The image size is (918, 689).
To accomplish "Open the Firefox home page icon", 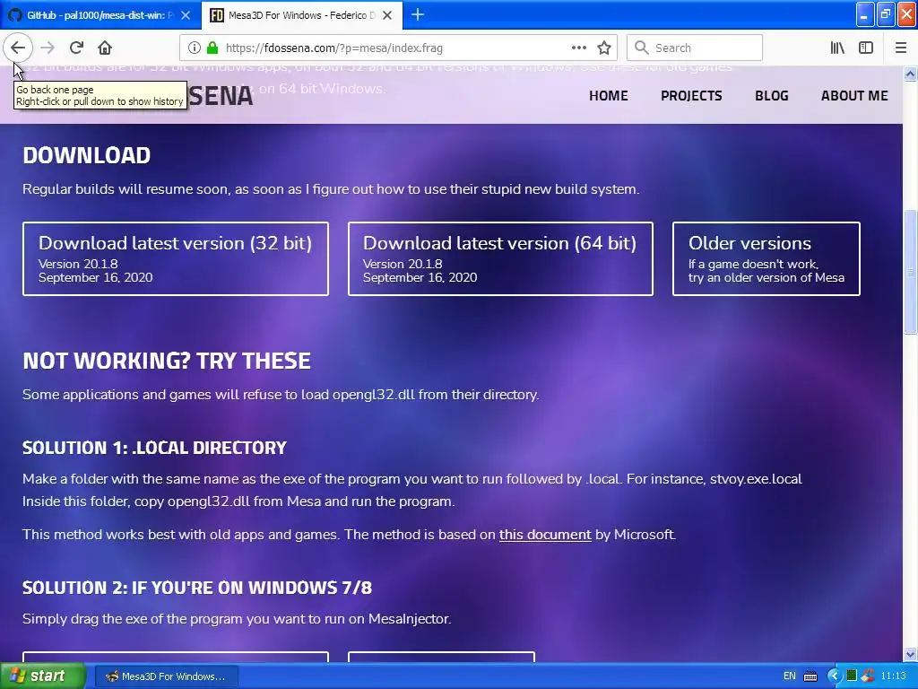I will [x=105, y=48].
